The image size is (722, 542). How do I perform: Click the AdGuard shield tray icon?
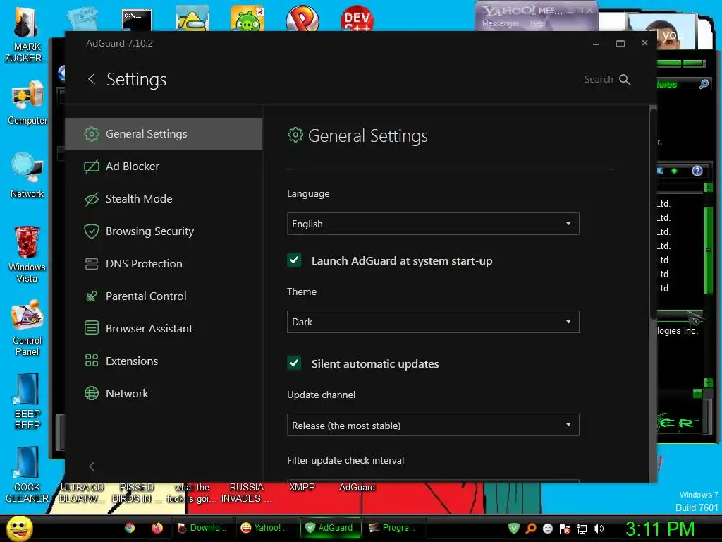[514, 529]
